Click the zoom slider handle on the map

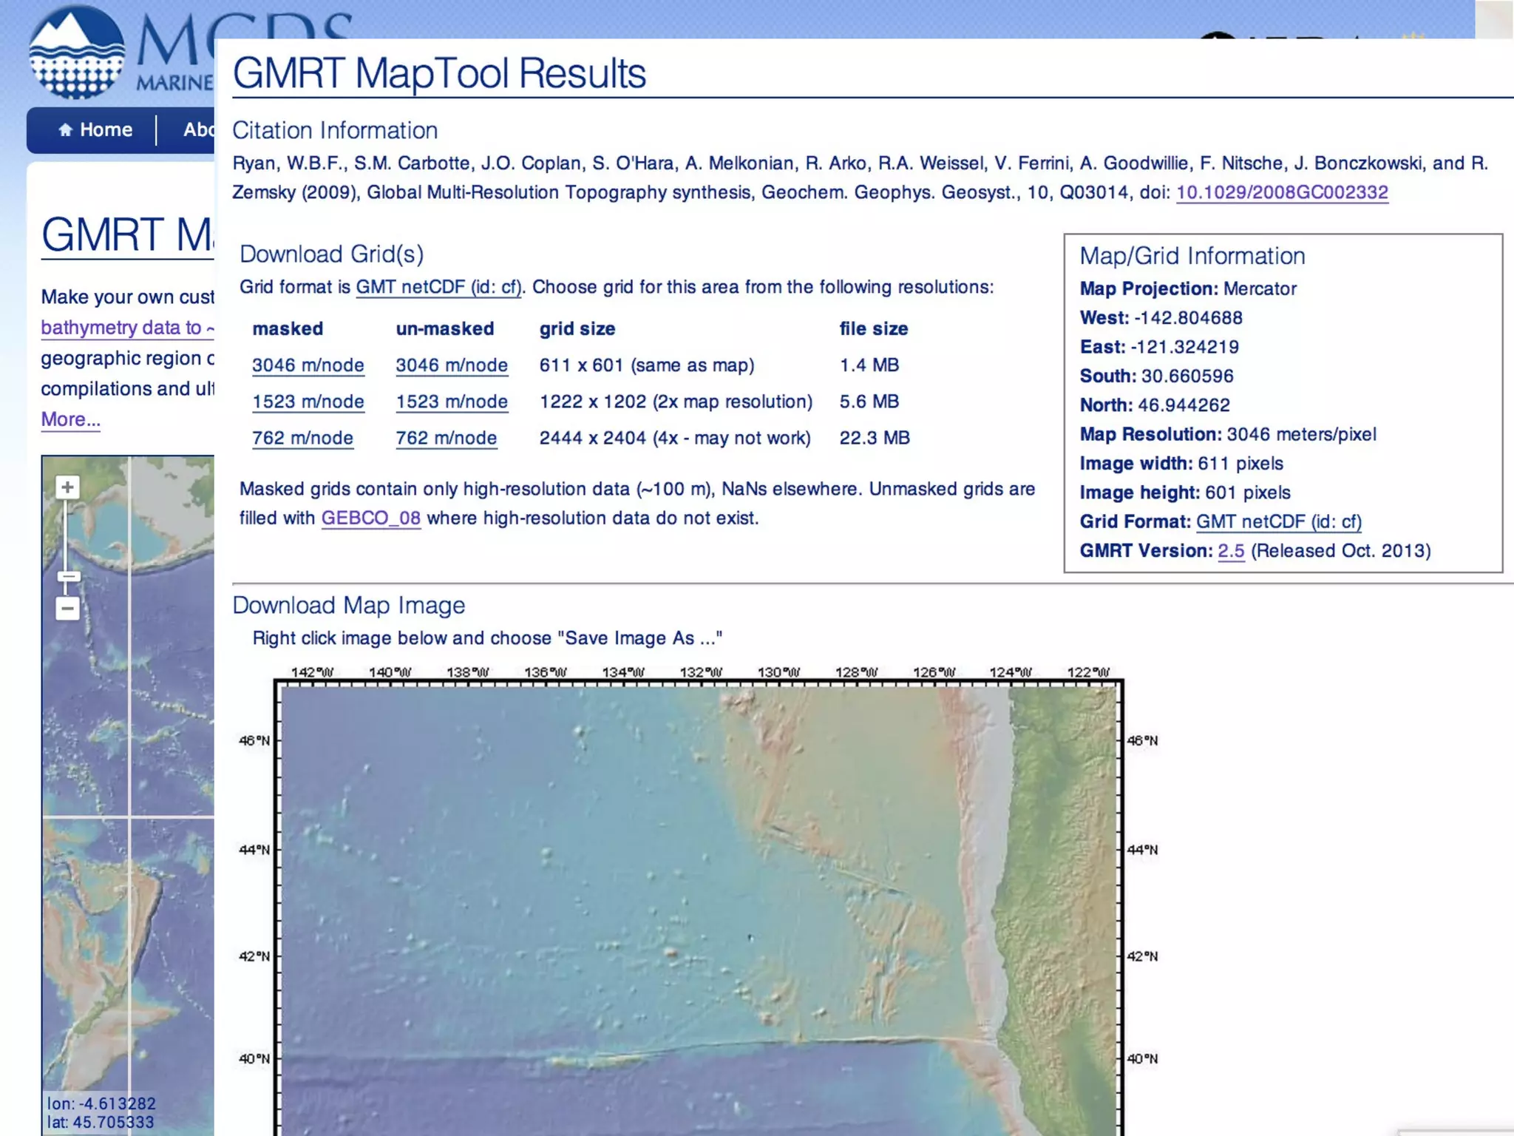(68, 576)
